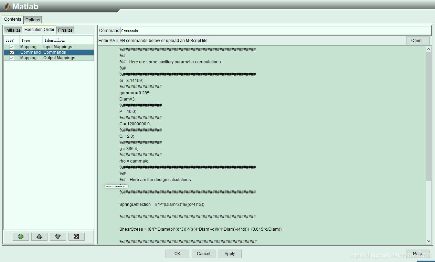Move the selected step up with the up arrow

[x=39, y=237]
